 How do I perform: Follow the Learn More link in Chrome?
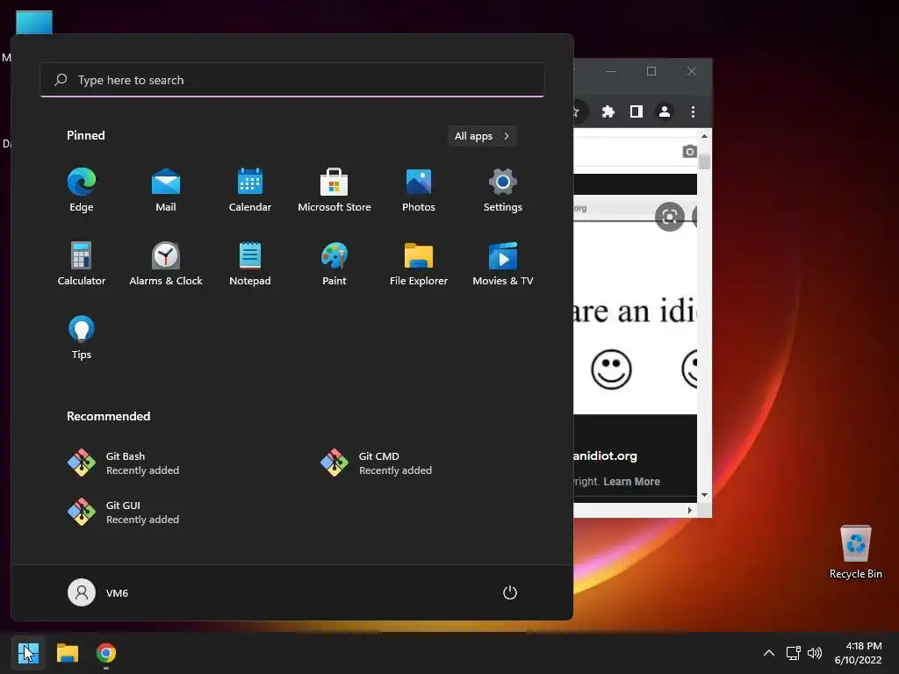click(x=631, y=482)
